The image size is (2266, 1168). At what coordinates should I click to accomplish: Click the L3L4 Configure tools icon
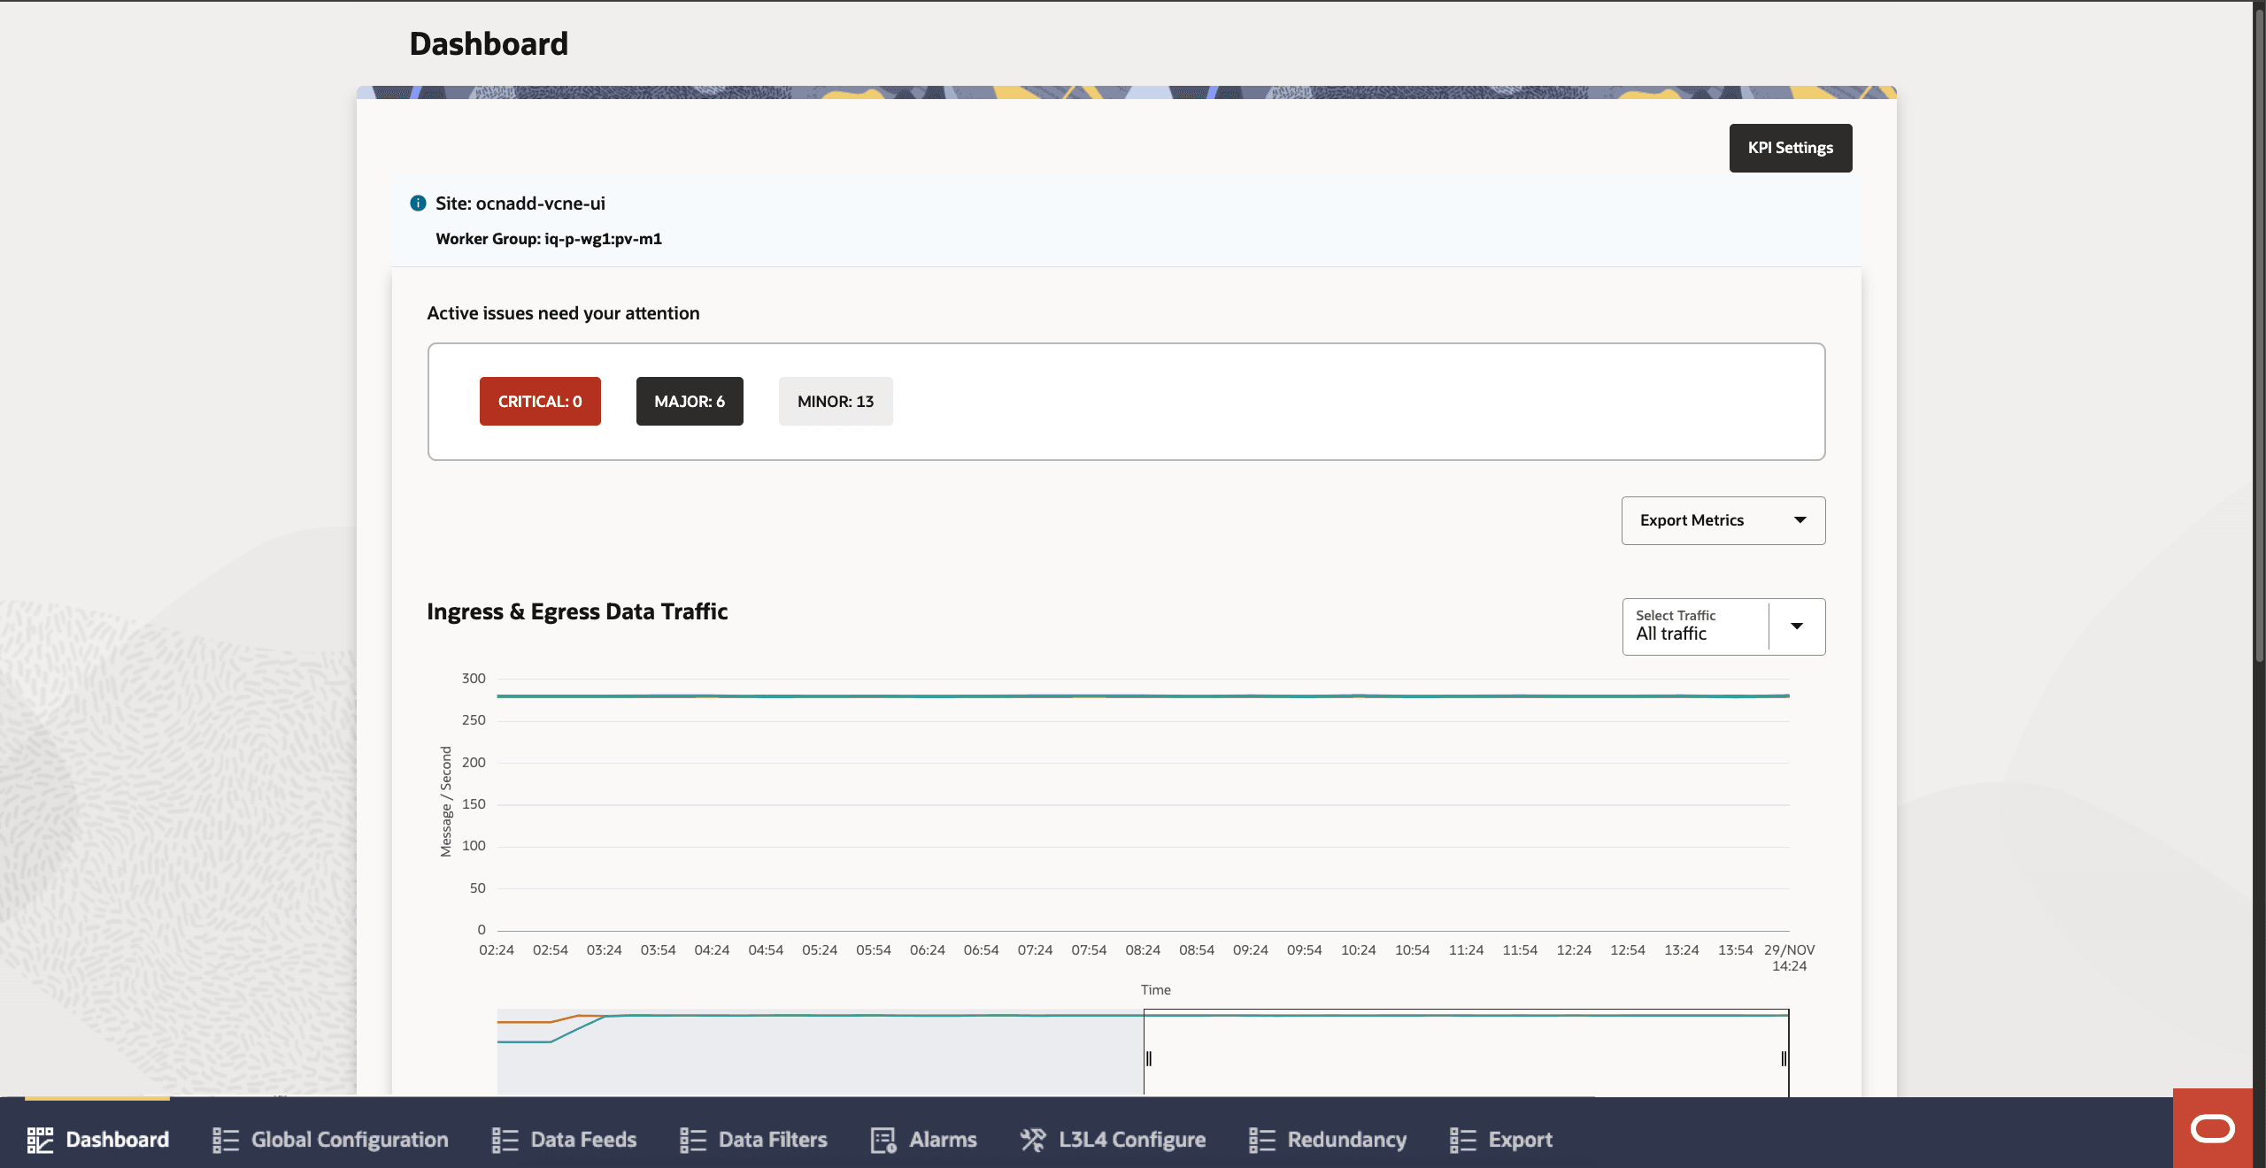[x=1032, y=1140]
